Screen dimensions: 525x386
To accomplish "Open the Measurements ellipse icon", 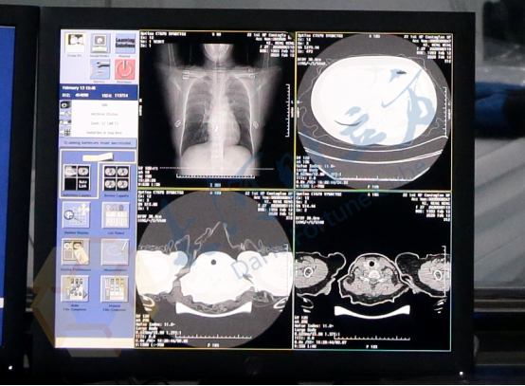I will 116,252.
